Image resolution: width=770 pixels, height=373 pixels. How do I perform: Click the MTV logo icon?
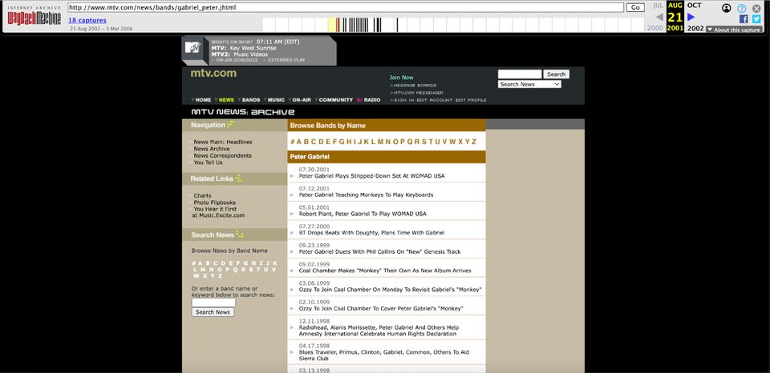point(193,47)
